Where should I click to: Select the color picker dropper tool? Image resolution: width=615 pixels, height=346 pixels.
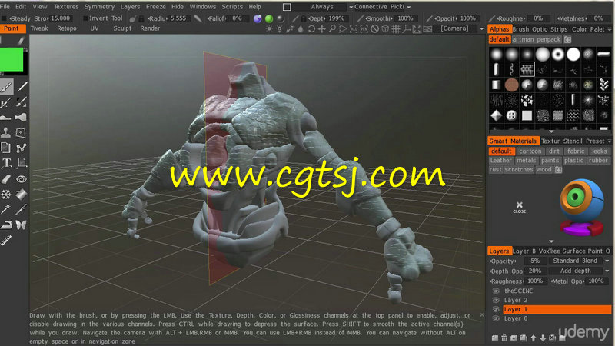tap(22, 209)
